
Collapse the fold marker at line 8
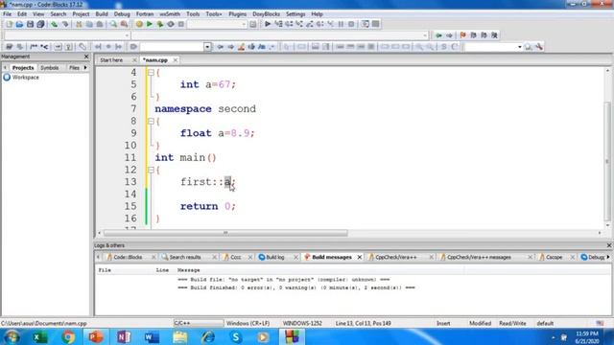pos(151,122)
